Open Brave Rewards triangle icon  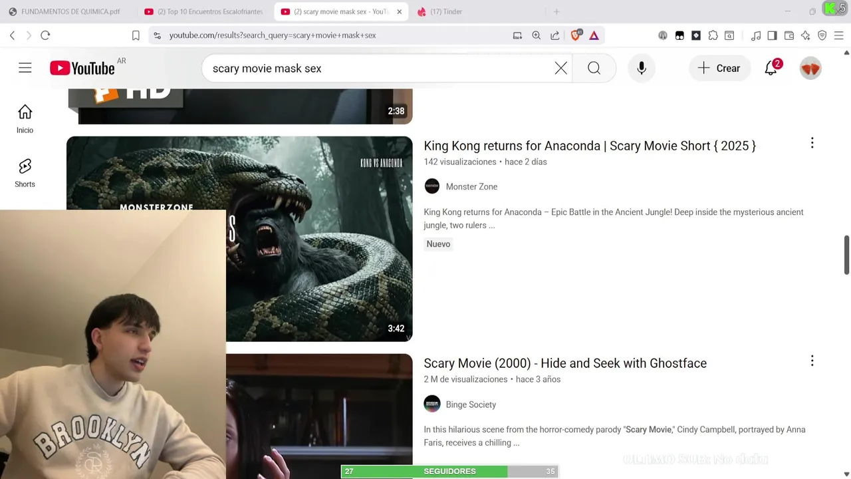(x=594, y=35)
